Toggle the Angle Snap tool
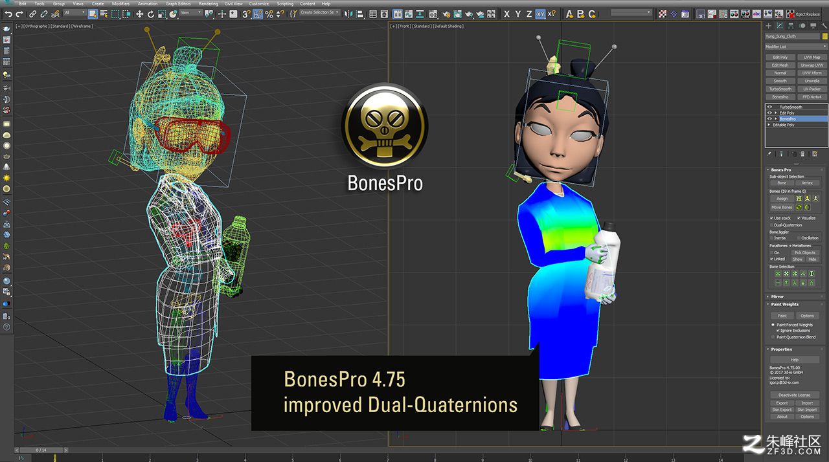 [x=258, y=14]
